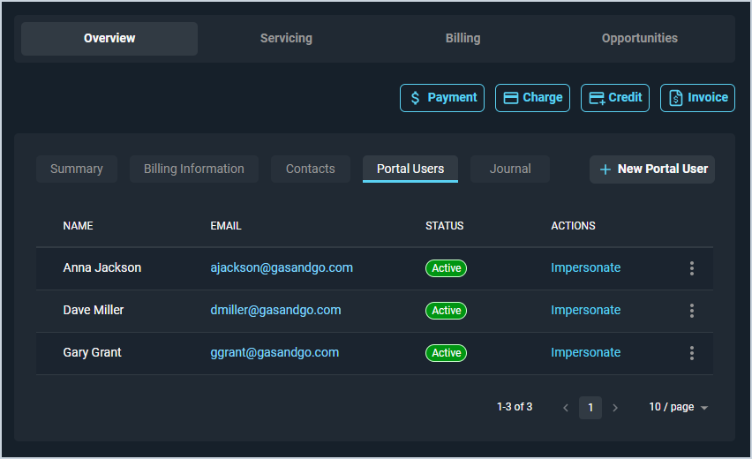Viewport: 752px width, 459px height.
Task: Impersonate Anna Jackson
Action: 585,267
